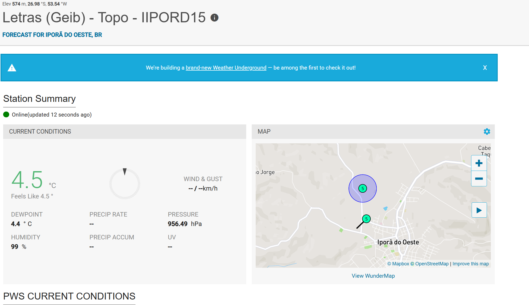This screenshot has height=305, width=529.
Task: Zoom in the map with plus button
Action: (479, 163)
